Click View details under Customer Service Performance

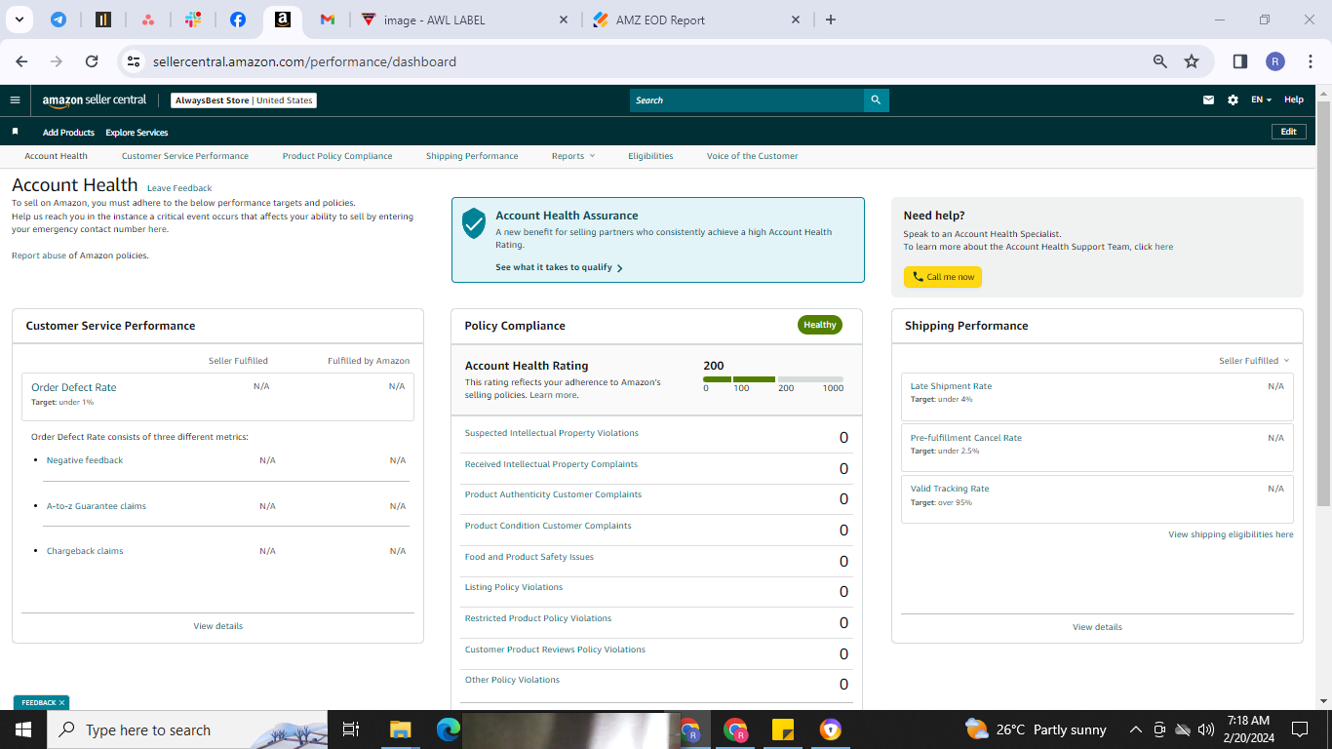217,626
